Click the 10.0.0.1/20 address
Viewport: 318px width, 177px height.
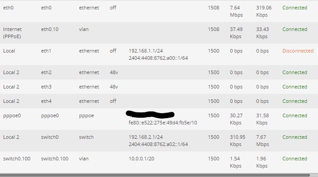[x=141, y=159]
